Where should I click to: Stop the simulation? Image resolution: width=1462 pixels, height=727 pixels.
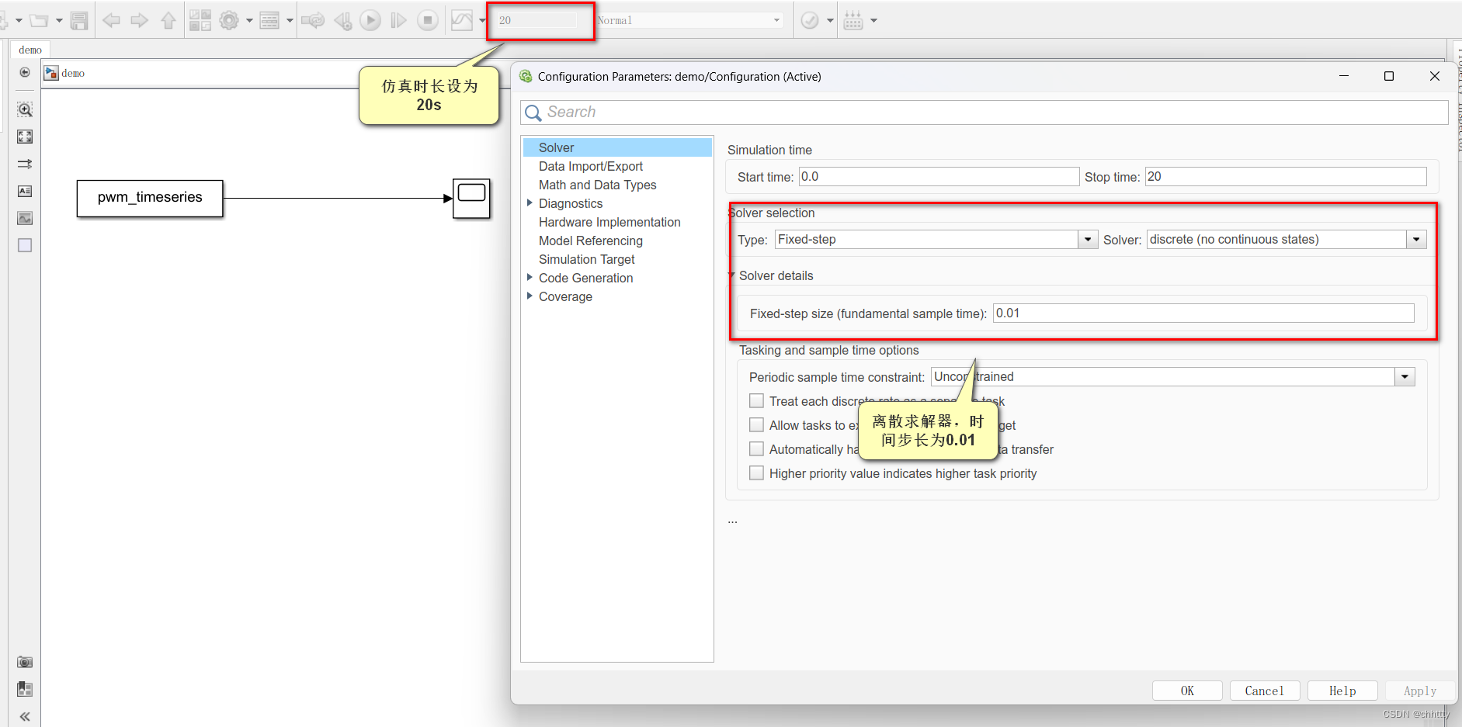click(x=427, y=21)
